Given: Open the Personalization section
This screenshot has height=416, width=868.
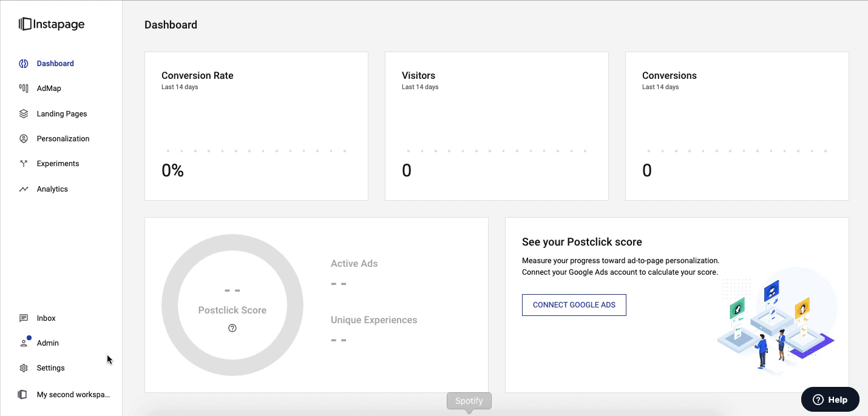Looking at the screenshot, I should 63,138.
